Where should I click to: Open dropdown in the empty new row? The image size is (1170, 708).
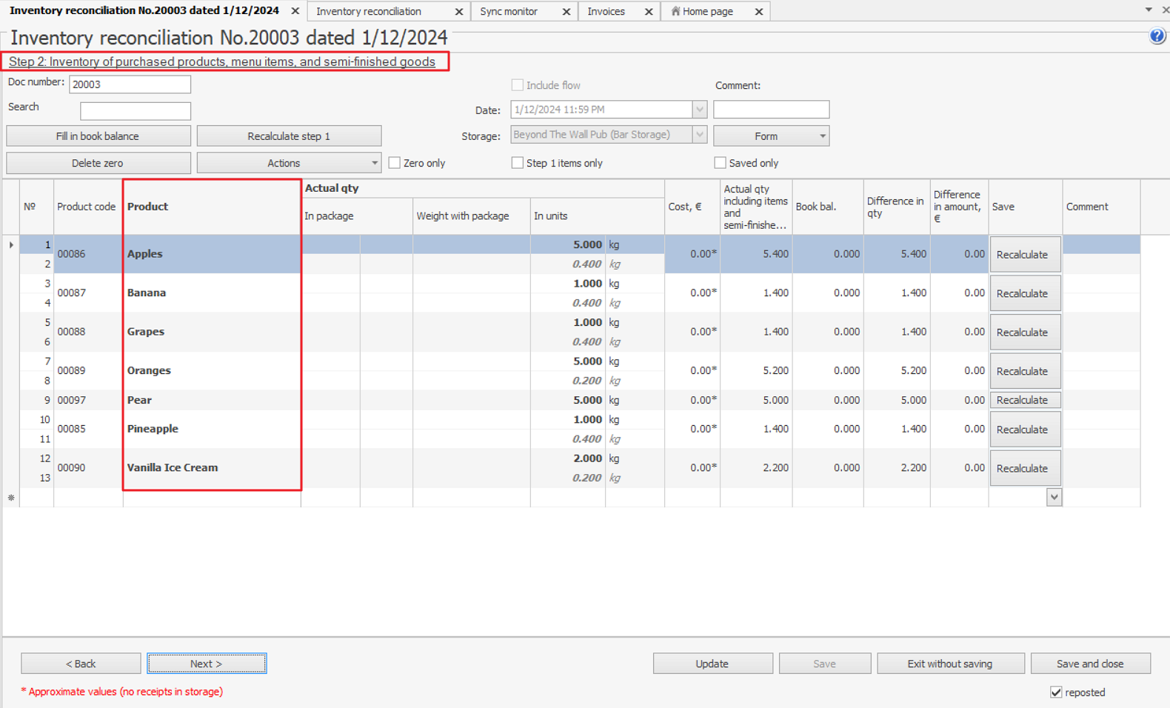click(x=1054, y=498)
